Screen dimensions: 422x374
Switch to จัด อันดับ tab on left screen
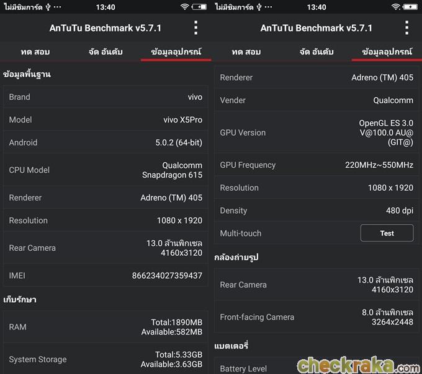pyautogui.click(x=106, y=52)
